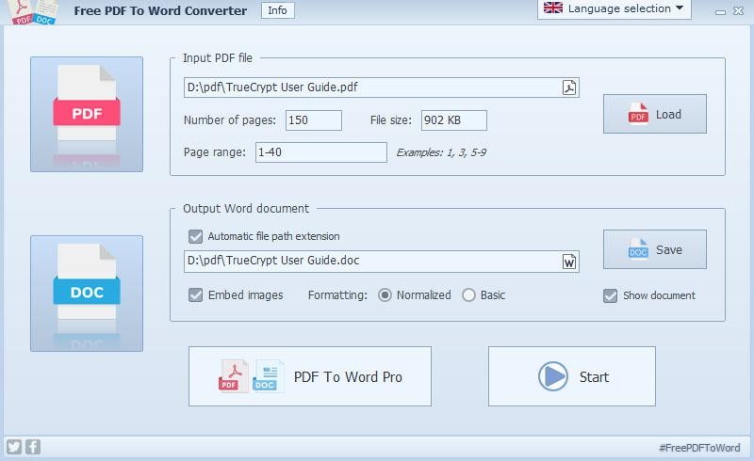Select Basic formatting option
Viewport: 754px width, 461px height.
468,294
